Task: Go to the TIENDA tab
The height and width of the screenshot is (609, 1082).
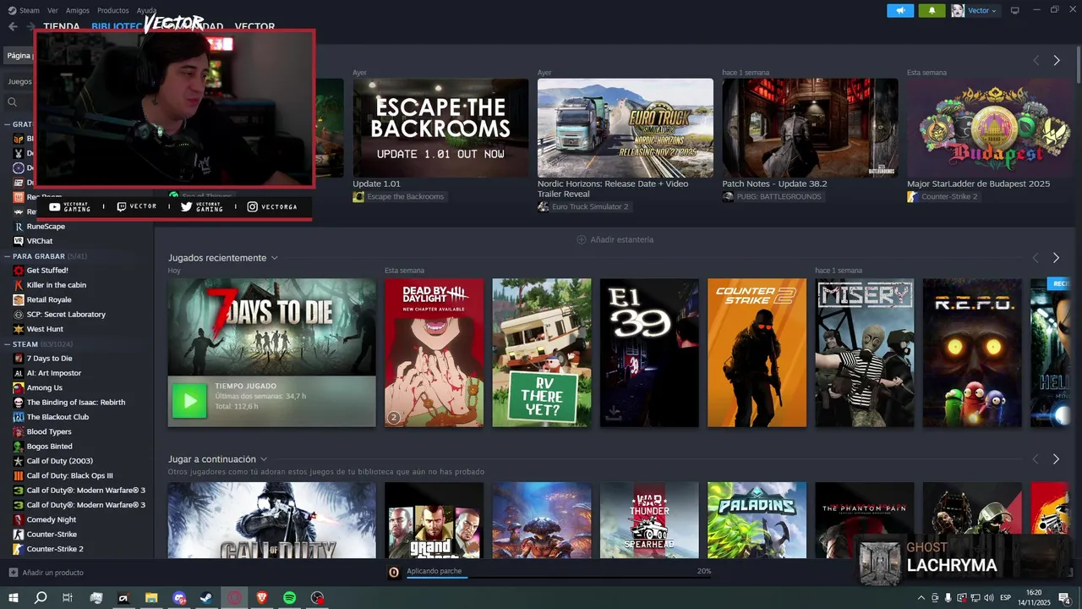Action: (62, 26)
